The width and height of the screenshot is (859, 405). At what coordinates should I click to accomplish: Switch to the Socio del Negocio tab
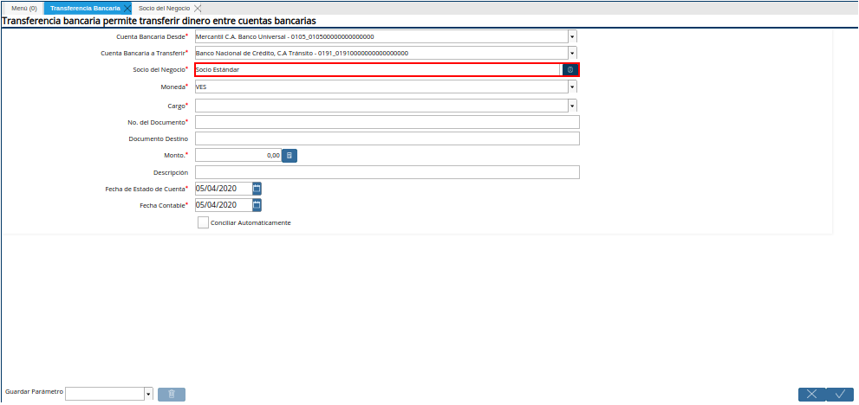point(165,8)
